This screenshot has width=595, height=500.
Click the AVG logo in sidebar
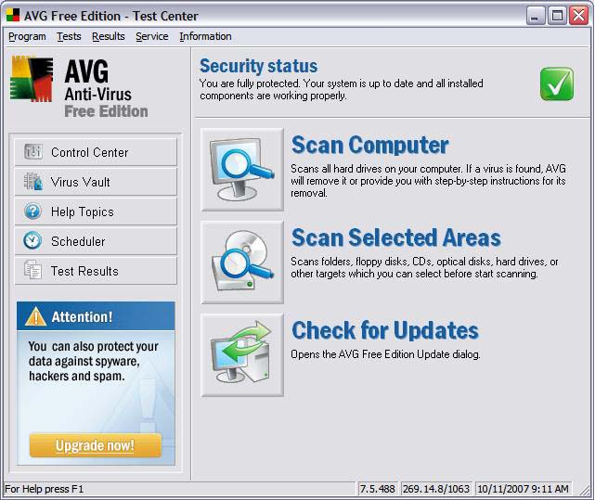[32, 79]
